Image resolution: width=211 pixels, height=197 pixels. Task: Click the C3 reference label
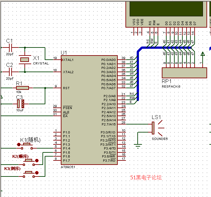19,97
